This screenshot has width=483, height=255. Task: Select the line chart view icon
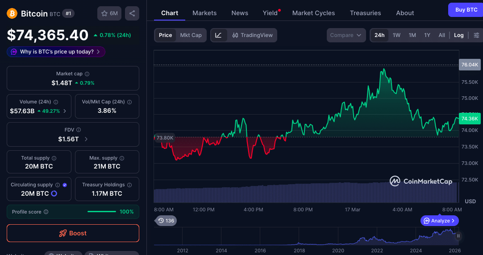[218, 35]
